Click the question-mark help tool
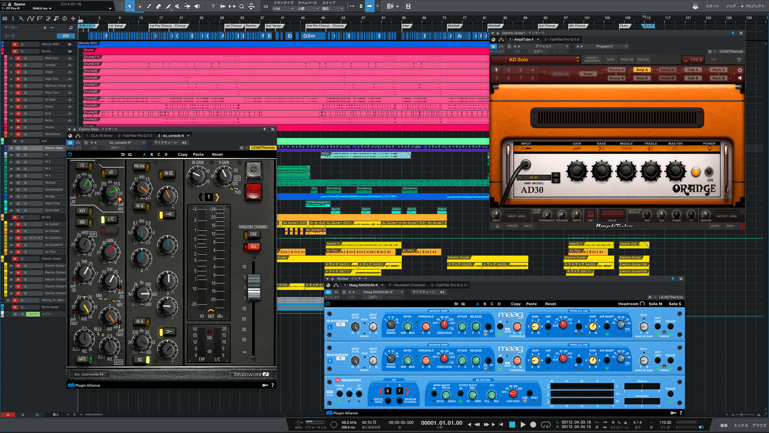Viewport: 769px width, 433px height. coord(213,6)
